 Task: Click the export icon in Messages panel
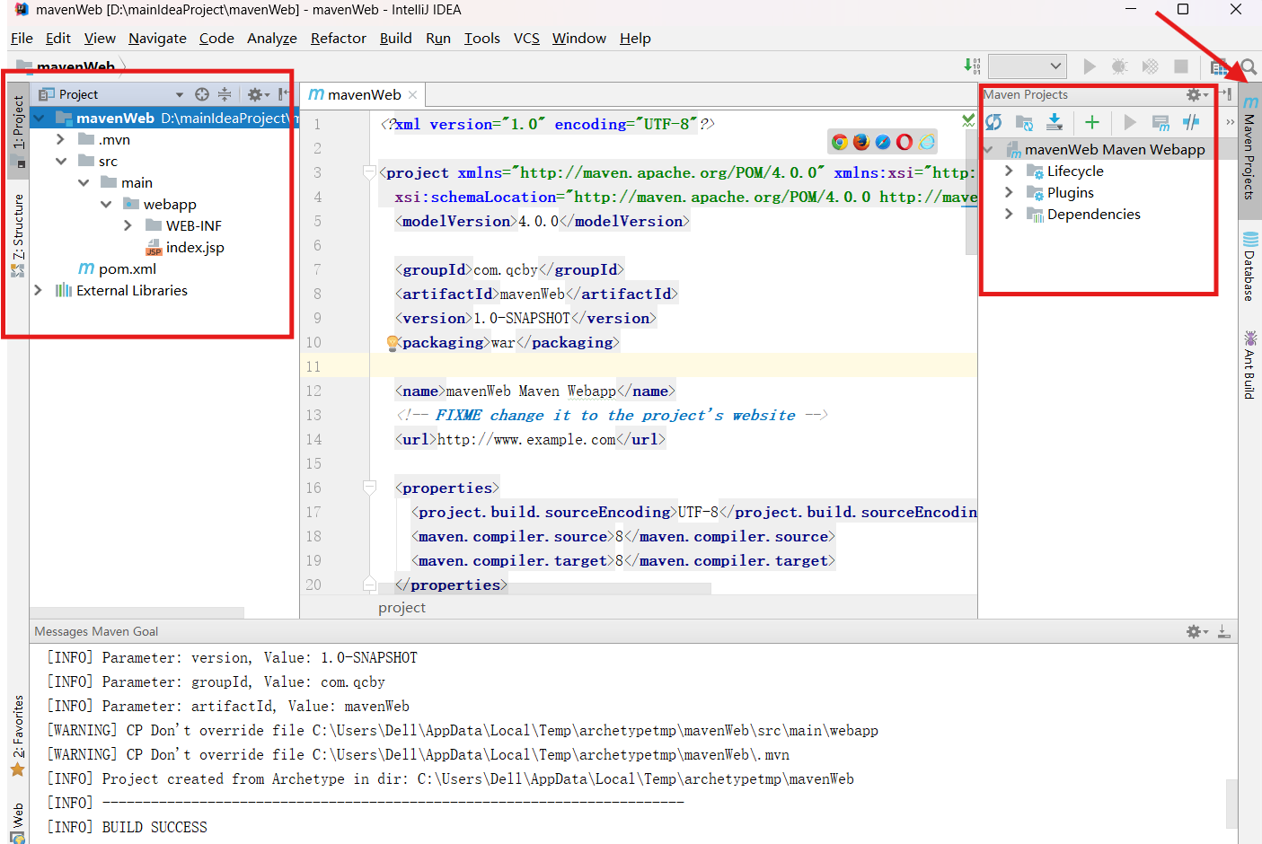point(1224,632)
